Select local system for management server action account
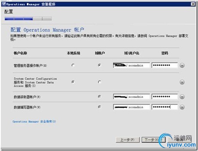The width and height of the screenshot is (198, 151). 73,65
